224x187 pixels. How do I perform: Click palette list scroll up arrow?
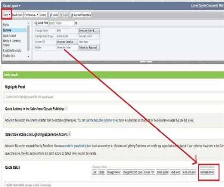28,23
